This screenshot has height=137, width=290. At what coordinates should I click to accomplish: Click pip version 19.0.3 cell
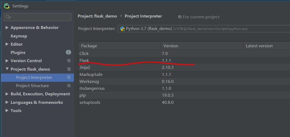click(x=167, y=96)
